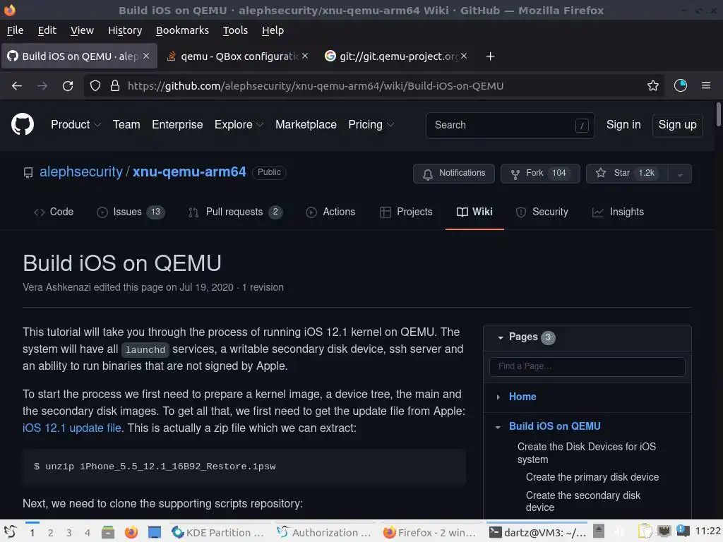Image resolution: width=723 pixels, height=542 pixels.
Task: Open the Enterprise link
Action: coord(177,125)
